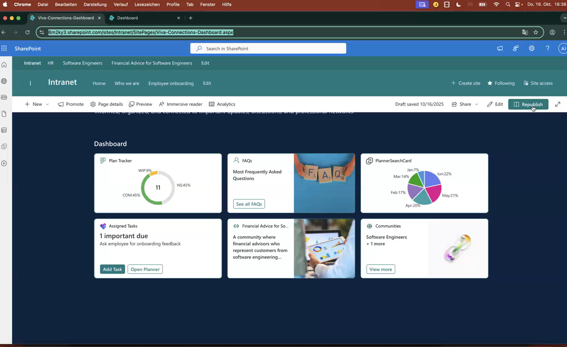The width and height of the screenshot is (567, 347).
Task: Click the See all FAQs button
Action: 249,204
